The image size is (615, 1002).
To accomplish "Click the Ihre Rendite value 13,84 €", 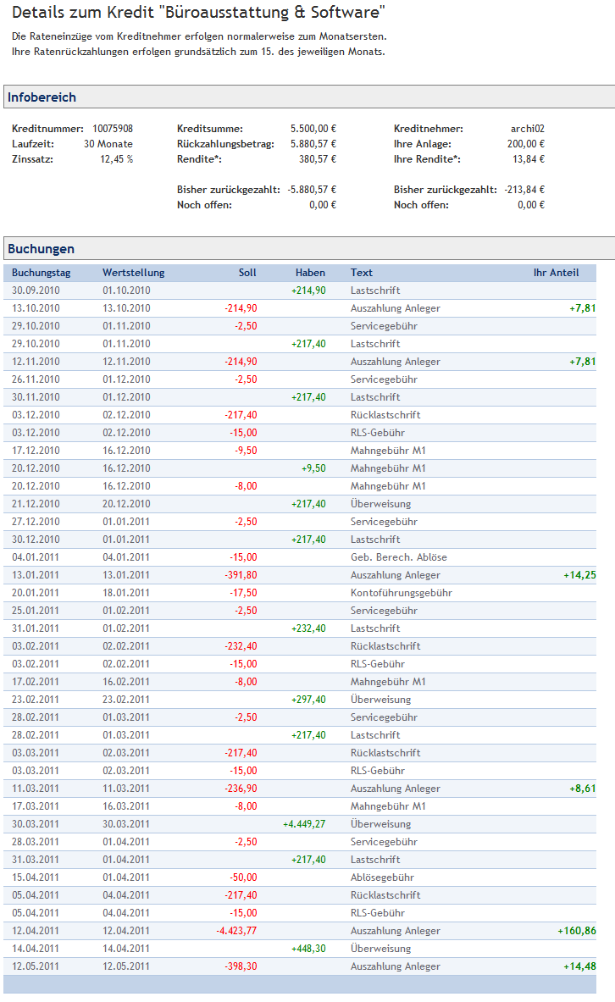I will click(530, 159).
